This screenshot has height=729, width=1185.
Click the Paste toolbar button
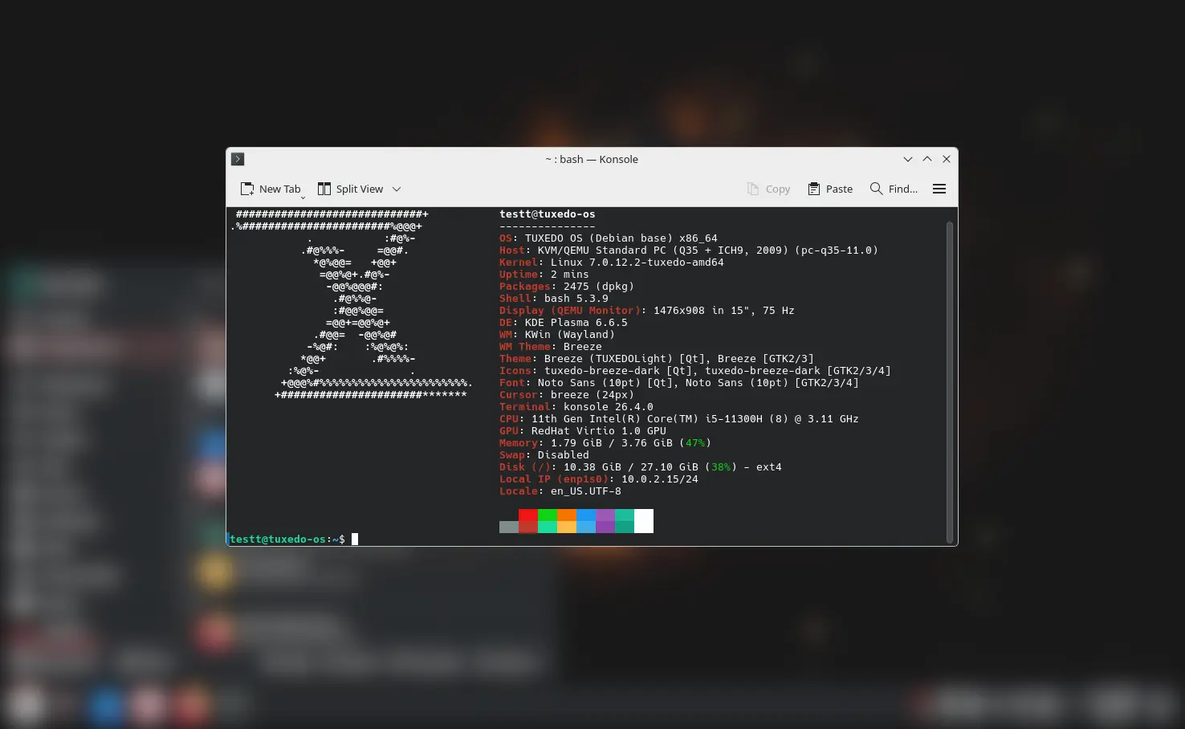click(830, 189)
